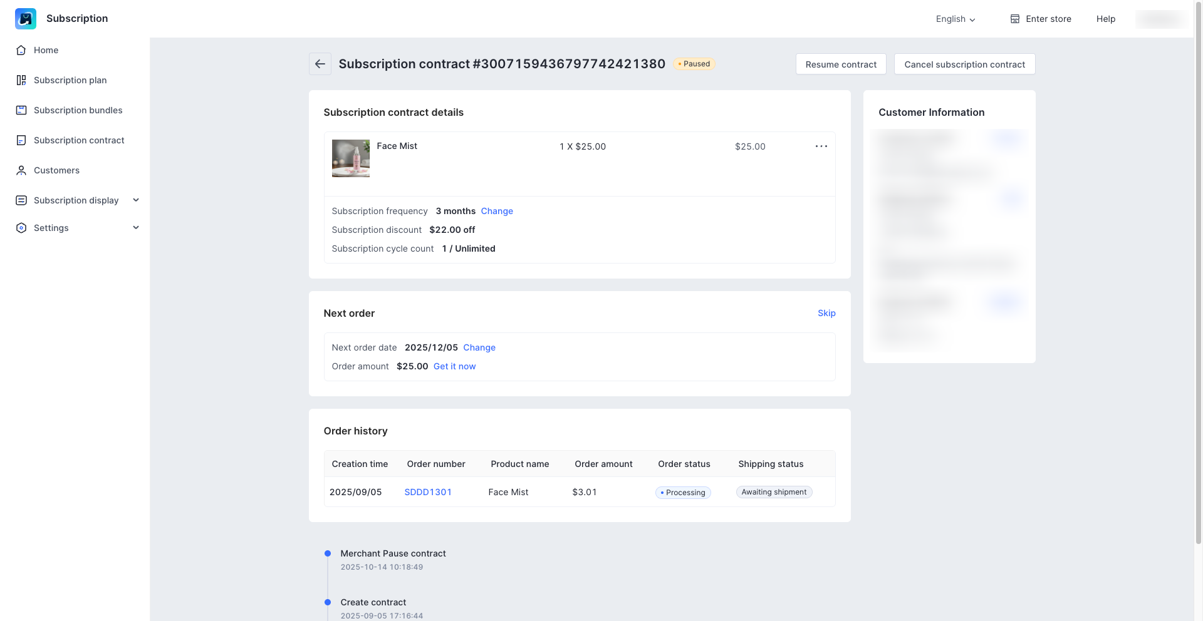Click the back arrow button
Screen dimensions: 1203x621
320,64
